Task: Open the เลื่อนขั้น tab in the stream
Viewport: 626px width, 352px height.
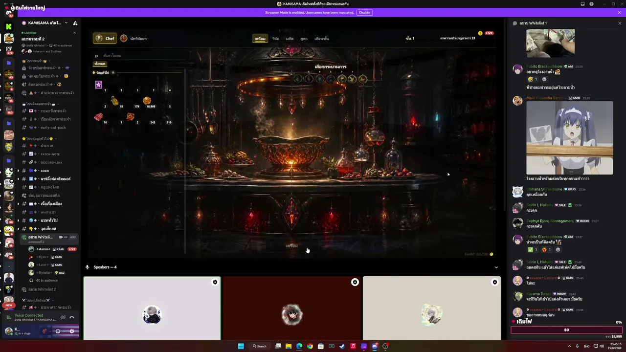Action: pos(322,39)
